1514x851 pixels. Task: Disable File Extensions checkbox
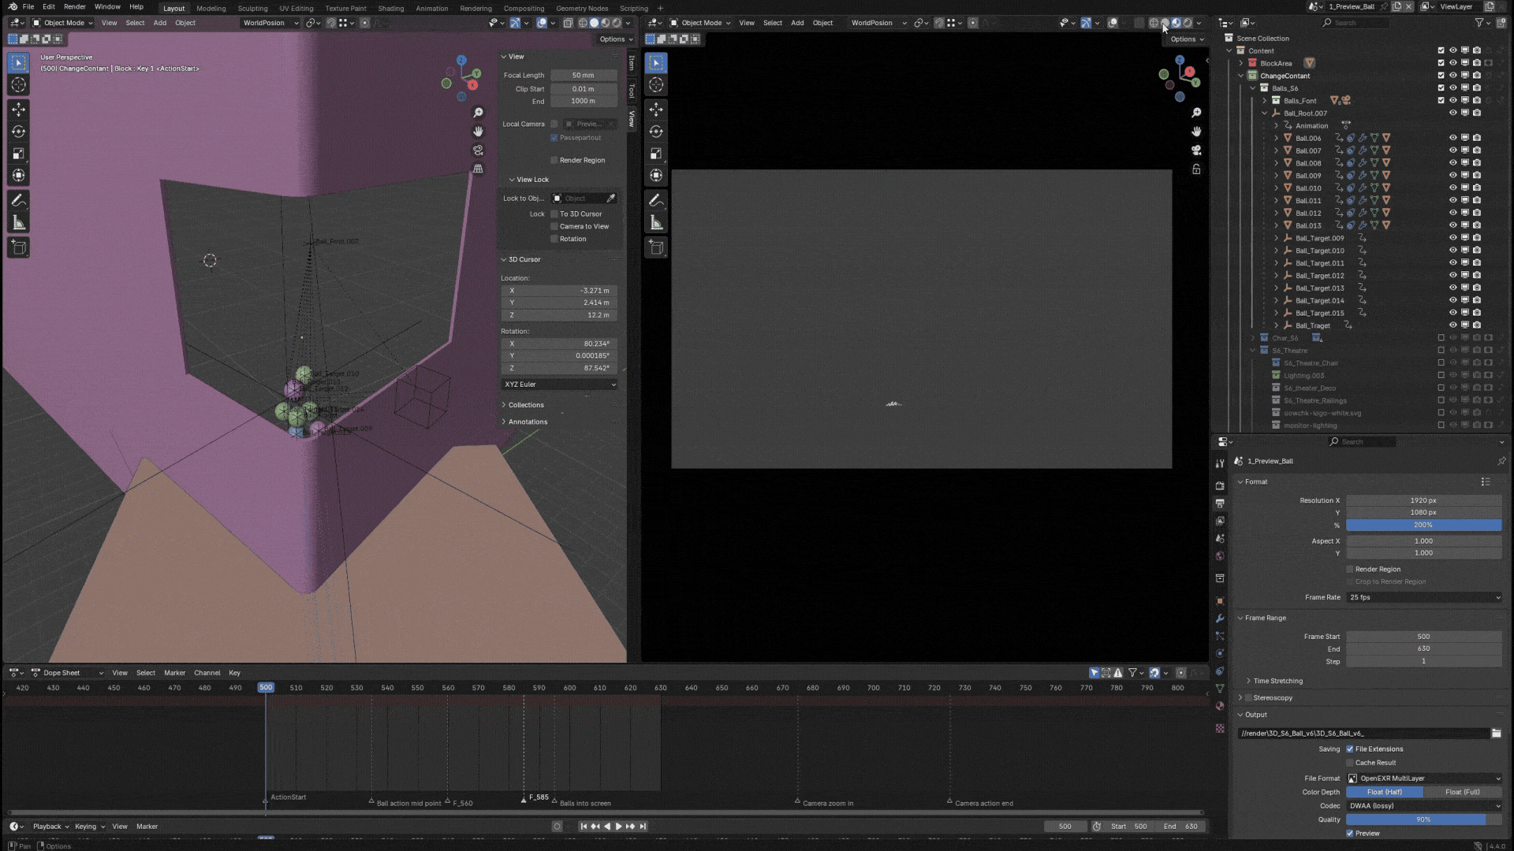click(1350, 749)
